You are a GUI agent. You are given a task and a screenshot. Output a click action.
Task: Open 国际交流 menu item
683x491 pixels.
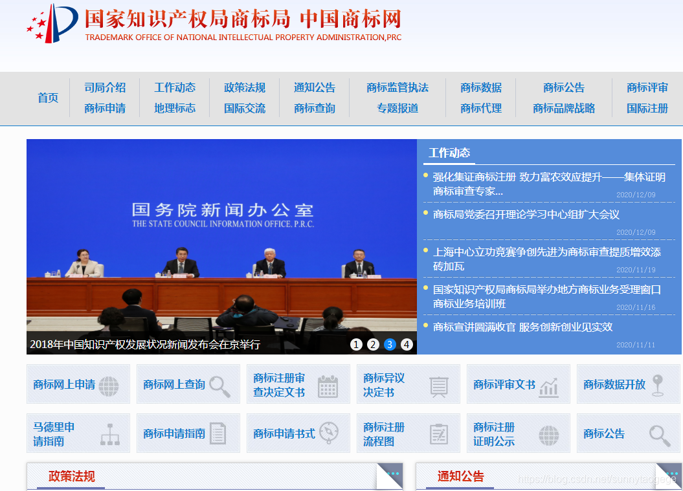click(245, 109)
